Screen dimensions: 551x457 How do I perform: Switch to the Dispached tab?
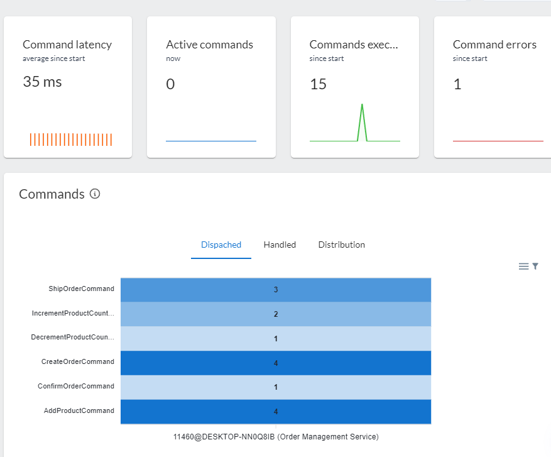coord(221,245)
